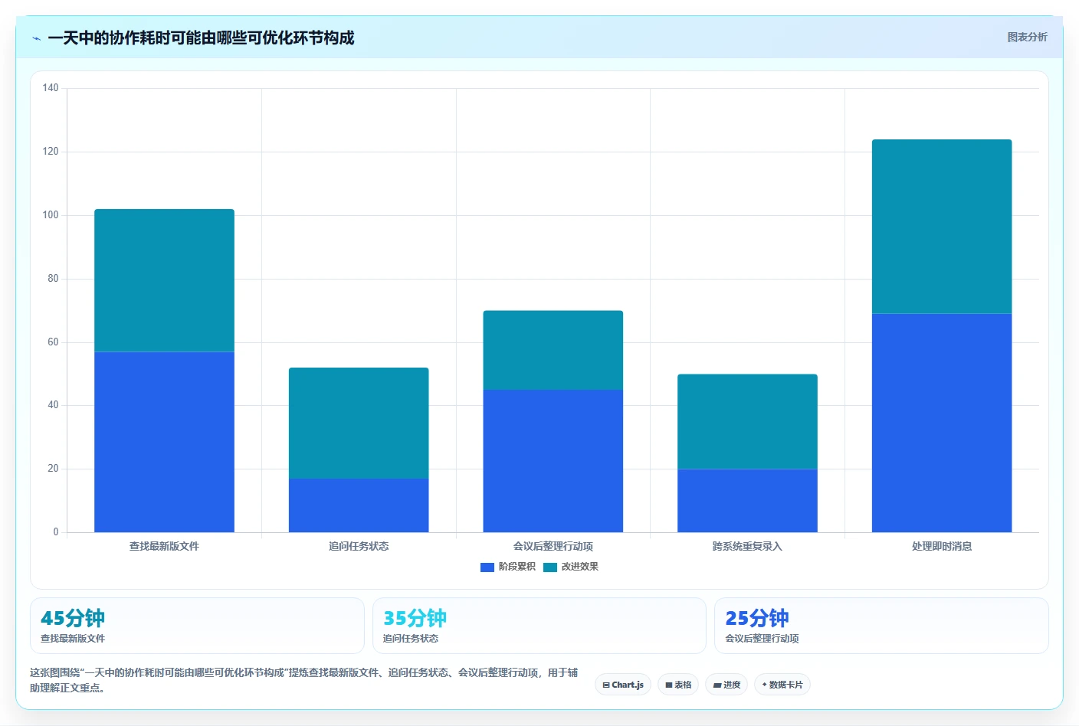Viewport: 1079px width, 726px height.
Task: Click the 图表分析 label in header
Action: (1027, 37)
